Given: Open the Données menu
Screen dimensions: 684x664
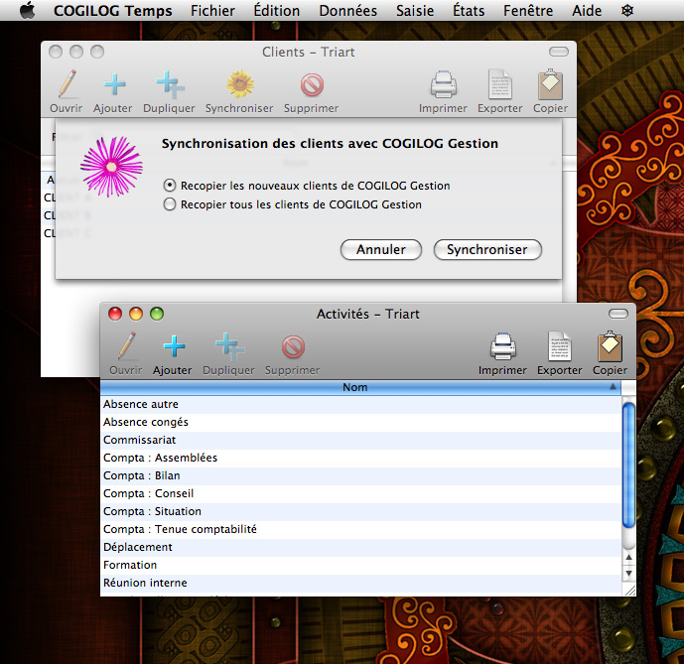Looking at the screenshot, I should (347, 11).
